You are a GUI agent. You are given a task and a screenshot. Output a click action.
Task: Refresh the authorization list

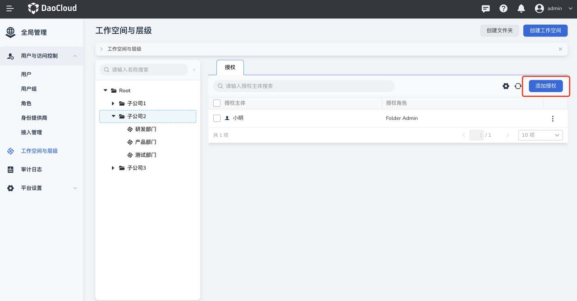tap(518, 86)
